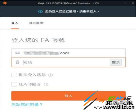Open the 忘記您的密碼？ link

click(x=27, y=105)
